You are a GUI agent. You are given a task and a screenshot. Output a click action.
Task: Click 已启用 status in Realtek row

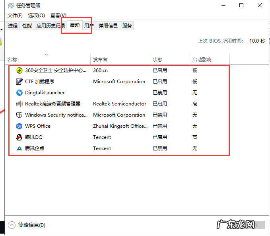click(x=160, y=104)
